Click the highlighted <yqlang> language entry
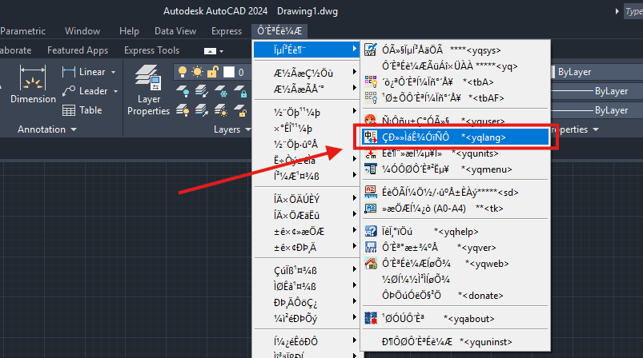The height and width of the screenshot is (358, 643). [x=455, y=137]
